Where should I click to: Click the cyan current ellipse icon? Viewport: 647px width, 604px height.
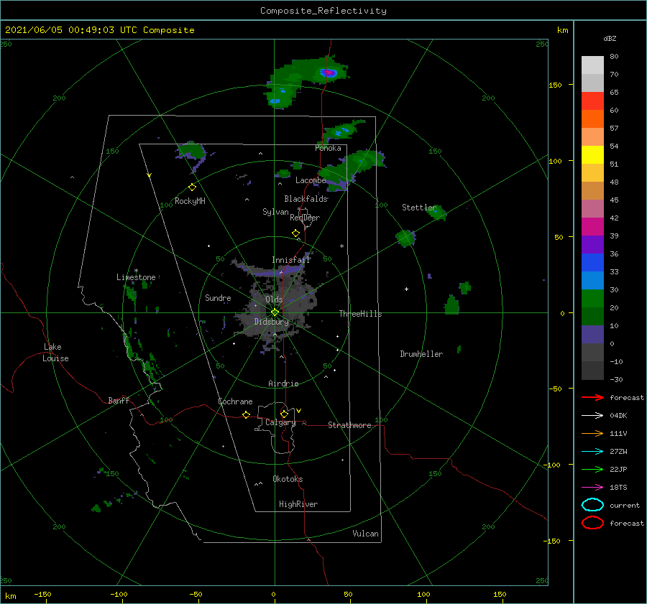click(592, 505)
